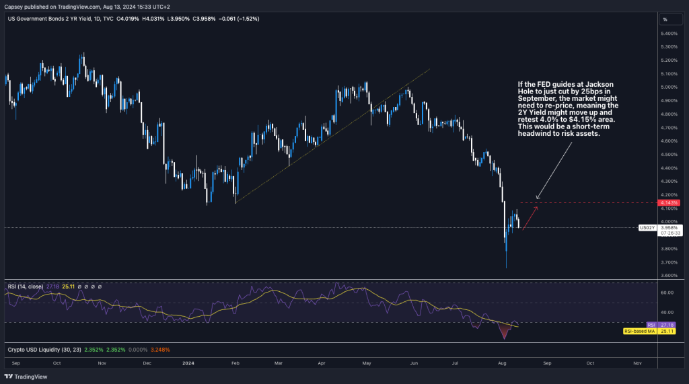Click the FED Jackson Hole text annotation
Image resolution: width=689 pixels, height=384 pixels.
569,110
